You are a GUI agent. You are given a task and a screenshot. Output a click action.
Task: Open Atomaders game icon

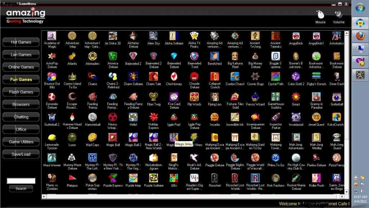93,56
